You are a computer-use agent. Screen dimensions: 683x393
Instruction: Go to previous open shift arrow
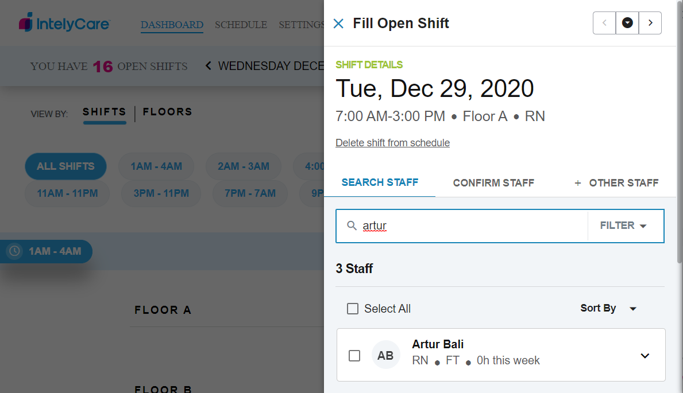(604, 23)
